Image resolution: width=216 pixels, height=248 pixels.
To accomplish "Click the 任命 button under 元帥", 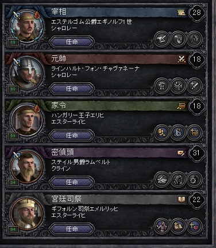I will tap(72, 89).
